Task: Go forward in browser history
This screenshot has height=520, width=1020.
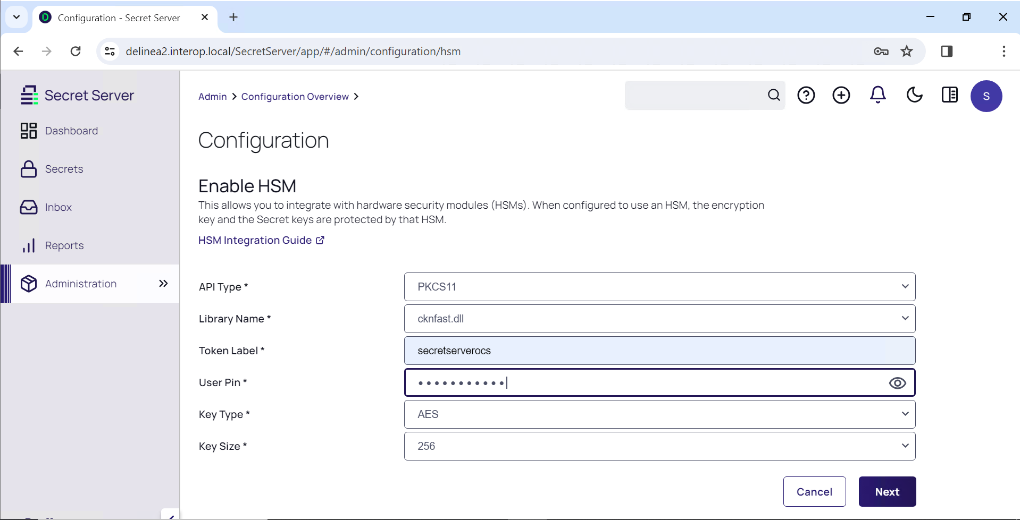Action: pyautogui.click(x=47, y=51)
